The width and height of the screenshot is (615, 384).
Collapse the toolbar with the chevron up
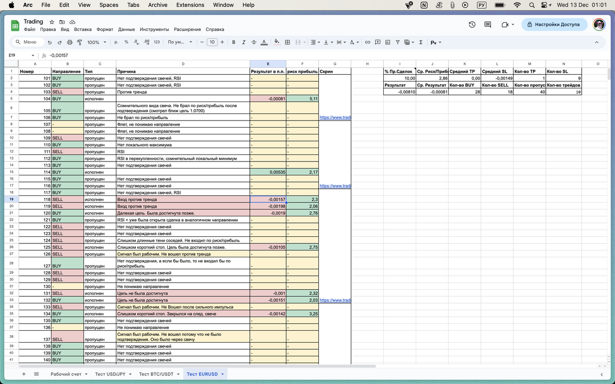[596, 42]
